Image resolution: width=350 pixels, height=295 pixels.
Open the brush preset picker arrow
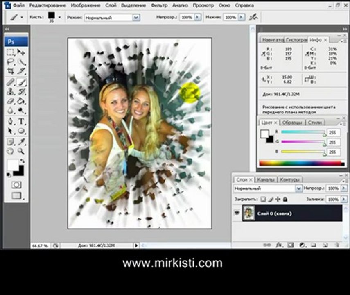(60, 17)
